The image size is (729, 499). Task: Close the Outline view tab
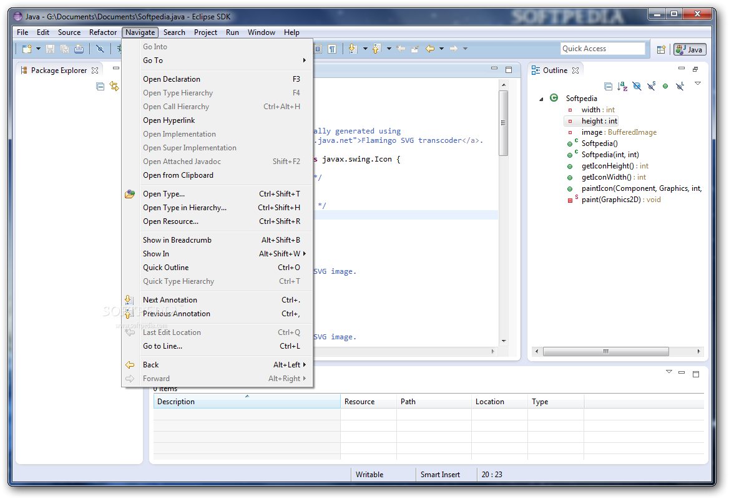coord(575,70)
